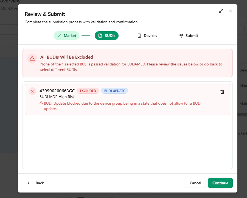Select the BUDI code 439990200663GC
The height and width of the screenshot is (198, 247).
tap(57, 91)
